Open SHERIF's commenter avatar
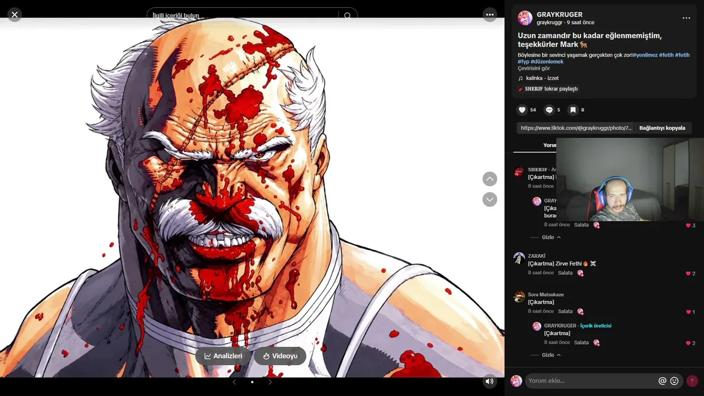The image size is (704, 396). click(x=519, y=172)
